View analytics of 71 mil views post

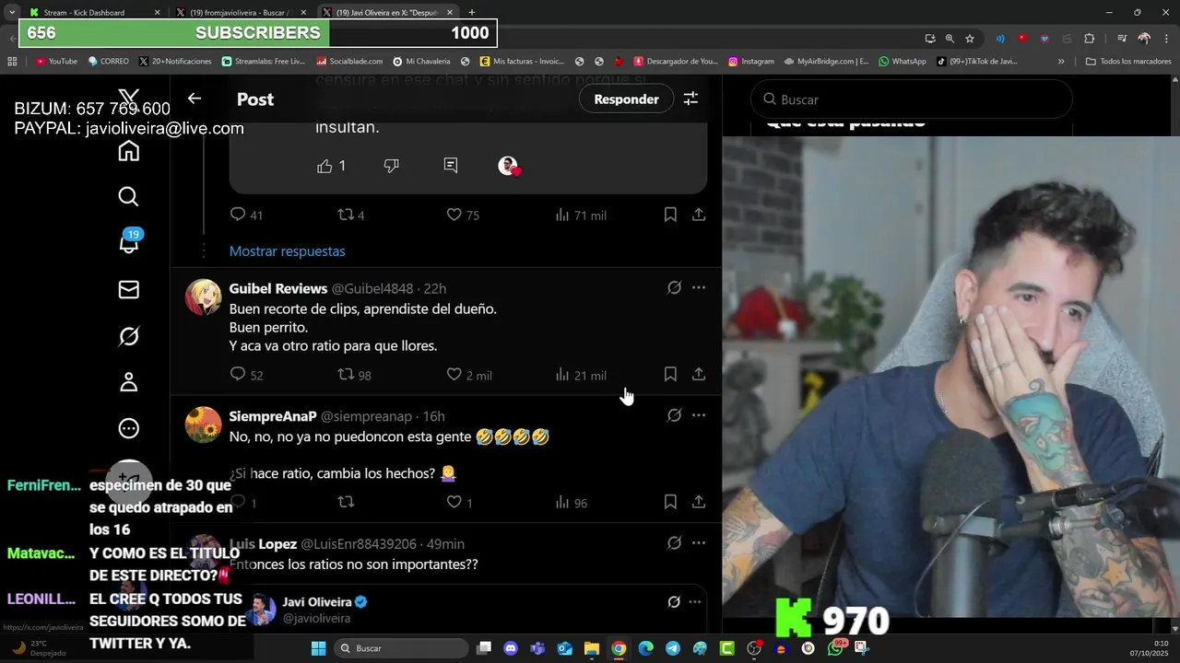point(581,215)
